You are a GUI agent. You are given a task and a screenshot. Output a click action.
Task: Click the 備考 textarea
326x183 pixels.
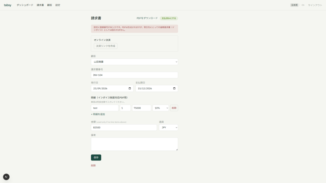(135, 144)
